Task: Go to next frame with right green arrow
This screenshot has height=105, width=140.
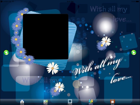Action: pyautogui.click(x=134, y=52)
